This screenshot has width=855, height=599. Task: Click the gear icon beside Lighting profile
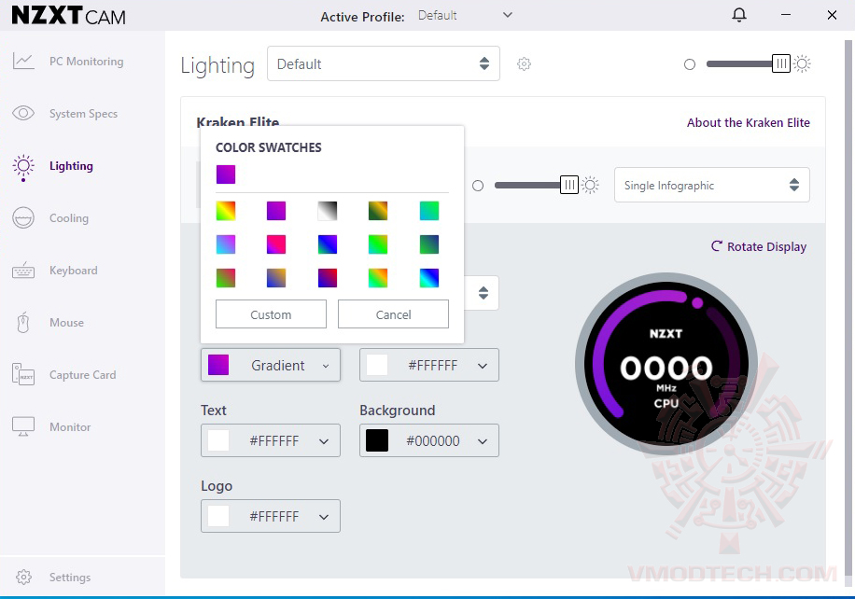pyautogui.click(x=524, y=63)
